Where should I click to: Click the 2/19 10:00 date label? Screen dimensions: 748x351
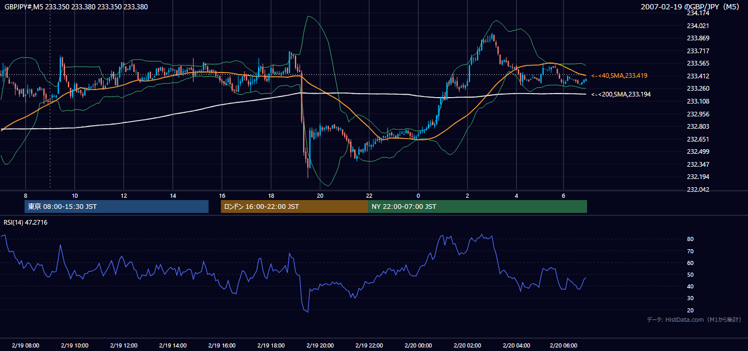click(74, 346)
